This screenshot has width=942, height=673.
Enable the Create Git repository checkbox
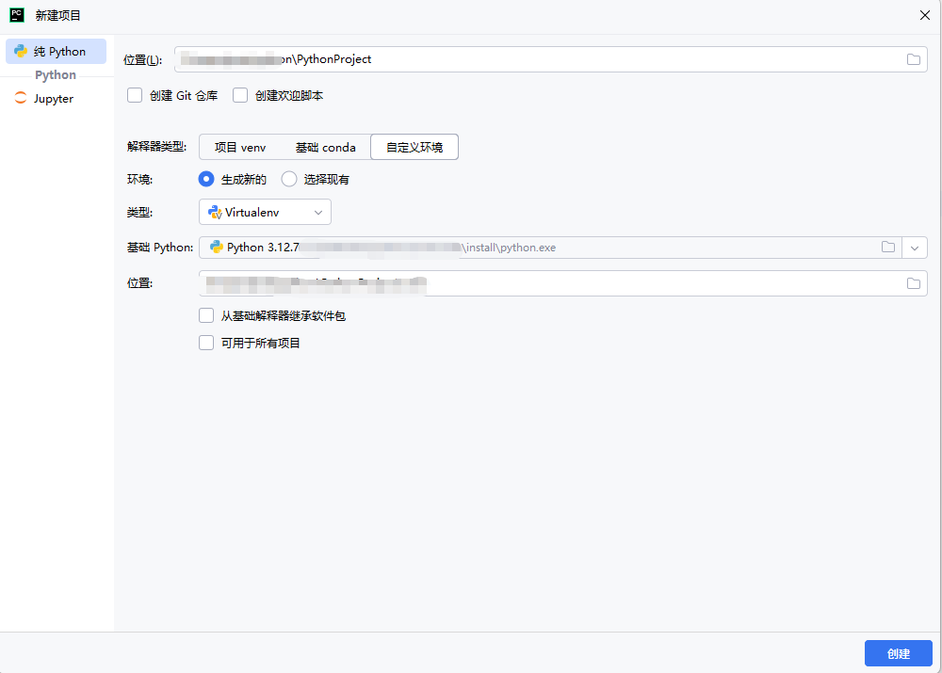[135, 95]
